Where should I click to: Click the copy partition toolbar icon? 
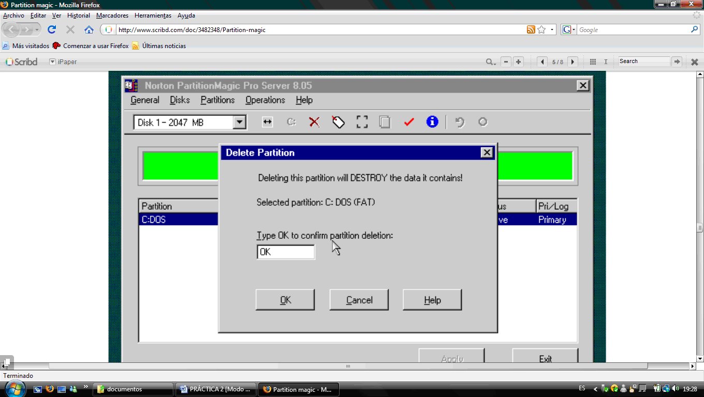(385, 122)
